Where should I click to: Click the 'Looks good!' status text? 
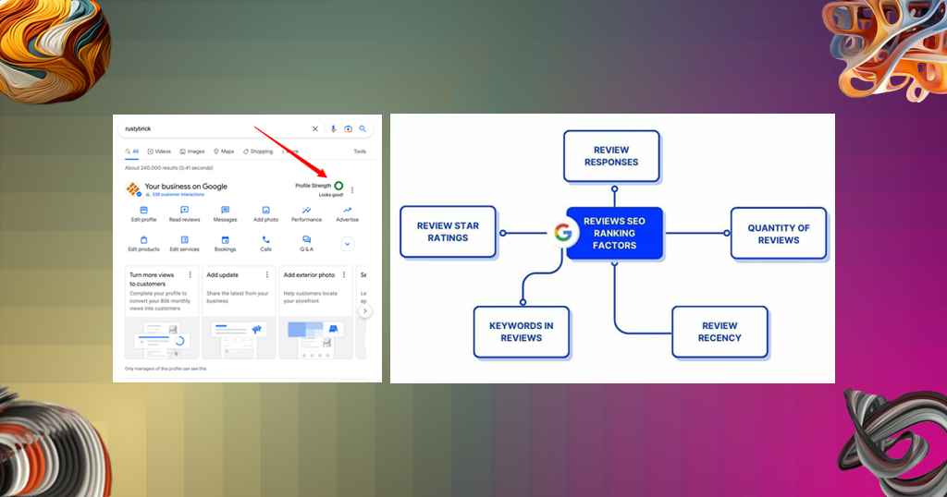(x=331, y=196)
